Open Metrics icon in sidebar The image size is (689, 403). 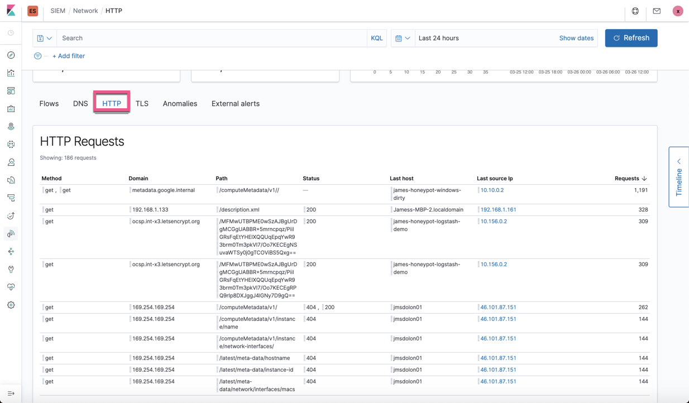(11, 162)
